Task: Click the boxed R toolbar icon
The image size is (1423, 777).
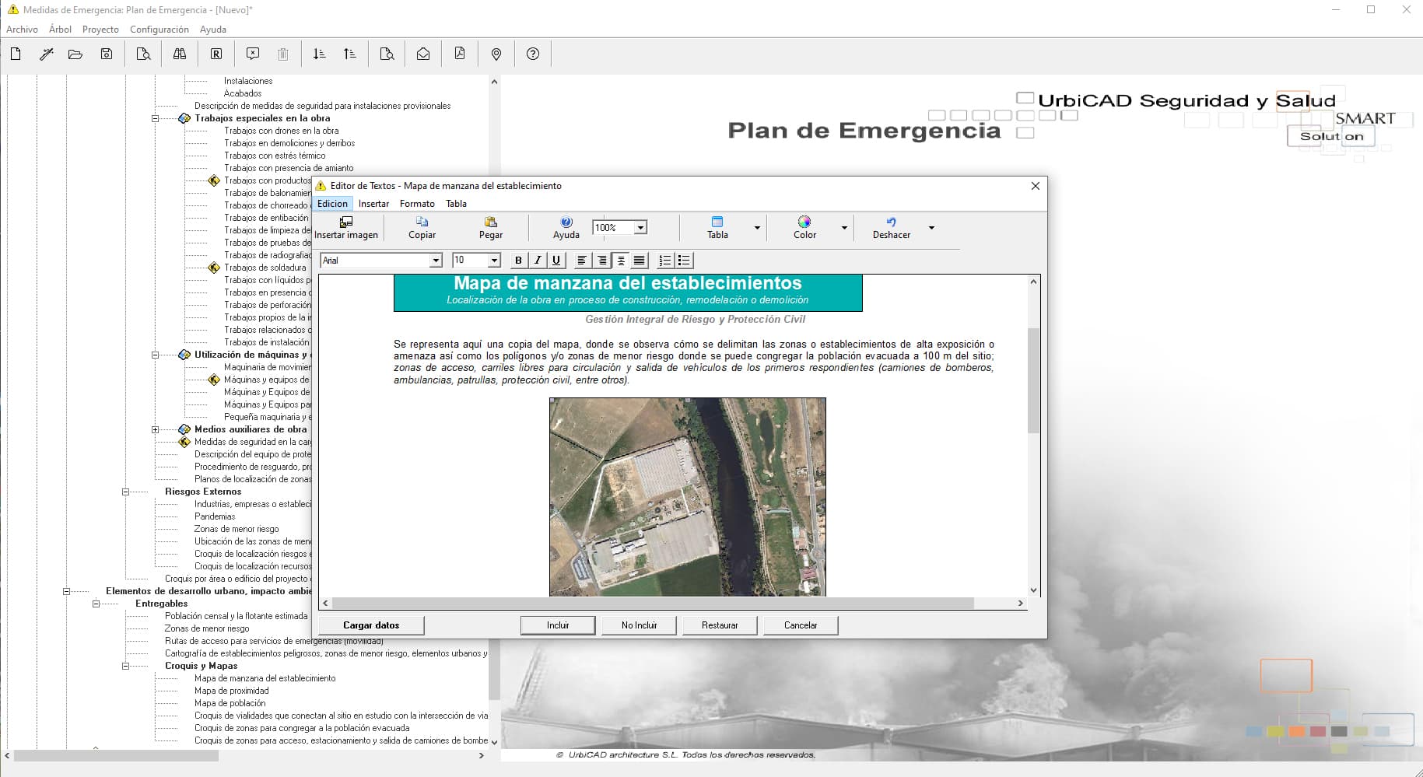Action: (x=216, y=54)
